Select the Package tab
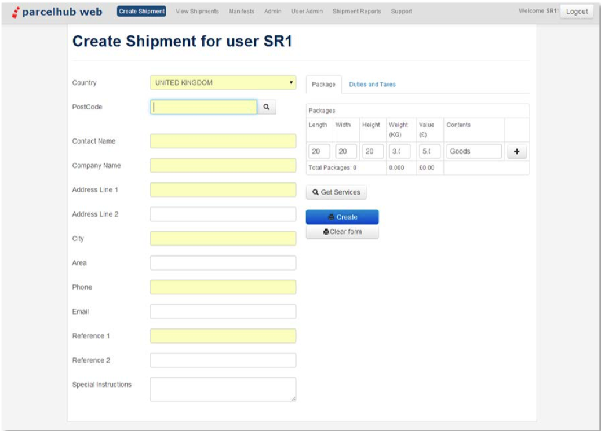Image resolution: width=601 pixels, height=431 pixels. point(323,85)
